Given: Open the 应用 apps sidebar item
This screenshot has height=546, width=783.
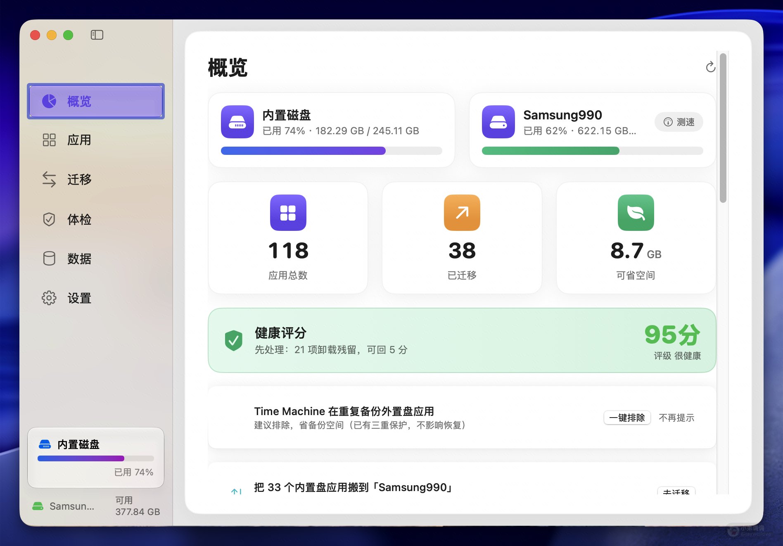Looking at the screenshot, I should 96,140.
